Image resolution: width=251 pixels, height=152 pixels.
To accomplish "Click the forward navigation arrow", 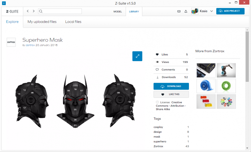I will 33,11.
